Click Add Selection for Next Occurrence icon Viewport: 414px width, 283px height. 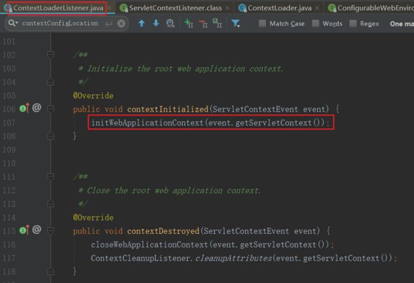tap(189, 24)
